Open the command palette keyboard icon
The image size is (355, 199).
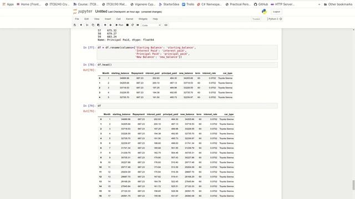coord(166,25)
